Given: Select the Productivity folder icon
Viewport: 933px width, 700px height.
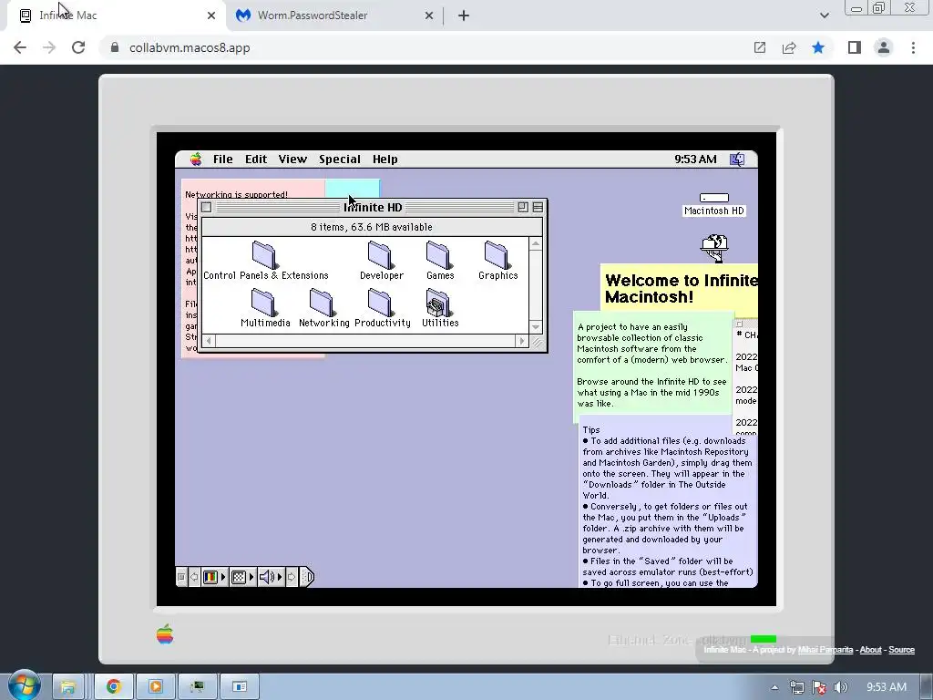Looking at the screenshot, I should pos(382,308).
